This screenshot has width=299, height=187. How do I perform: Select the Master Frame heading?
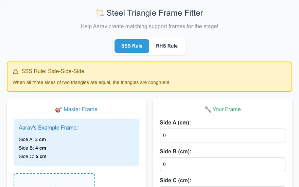(81, 109)
